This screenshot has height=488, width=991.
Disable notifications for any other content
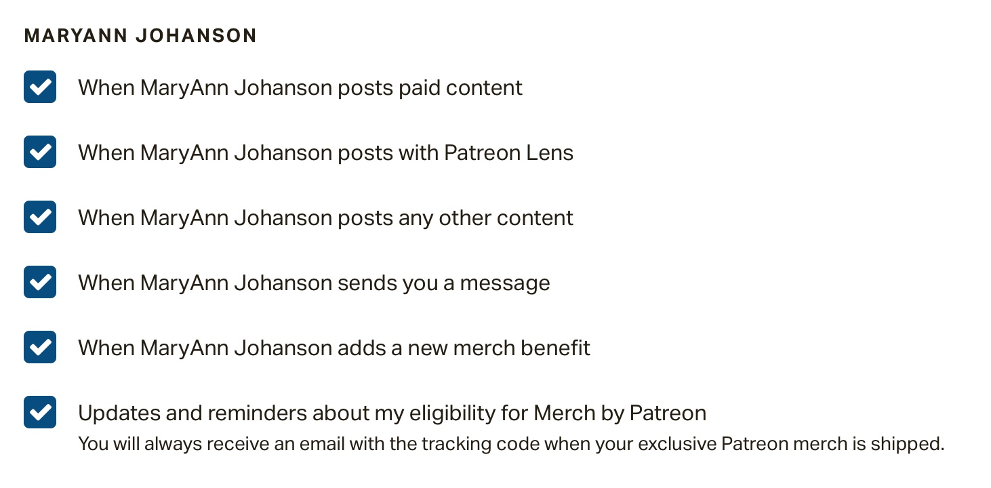tap(40, 217)
